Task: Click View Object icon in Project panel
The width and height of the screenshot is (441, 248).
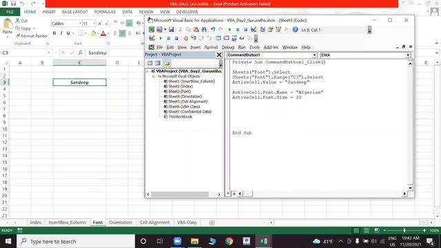Action: pyautogui.click(x=158, y=63)
